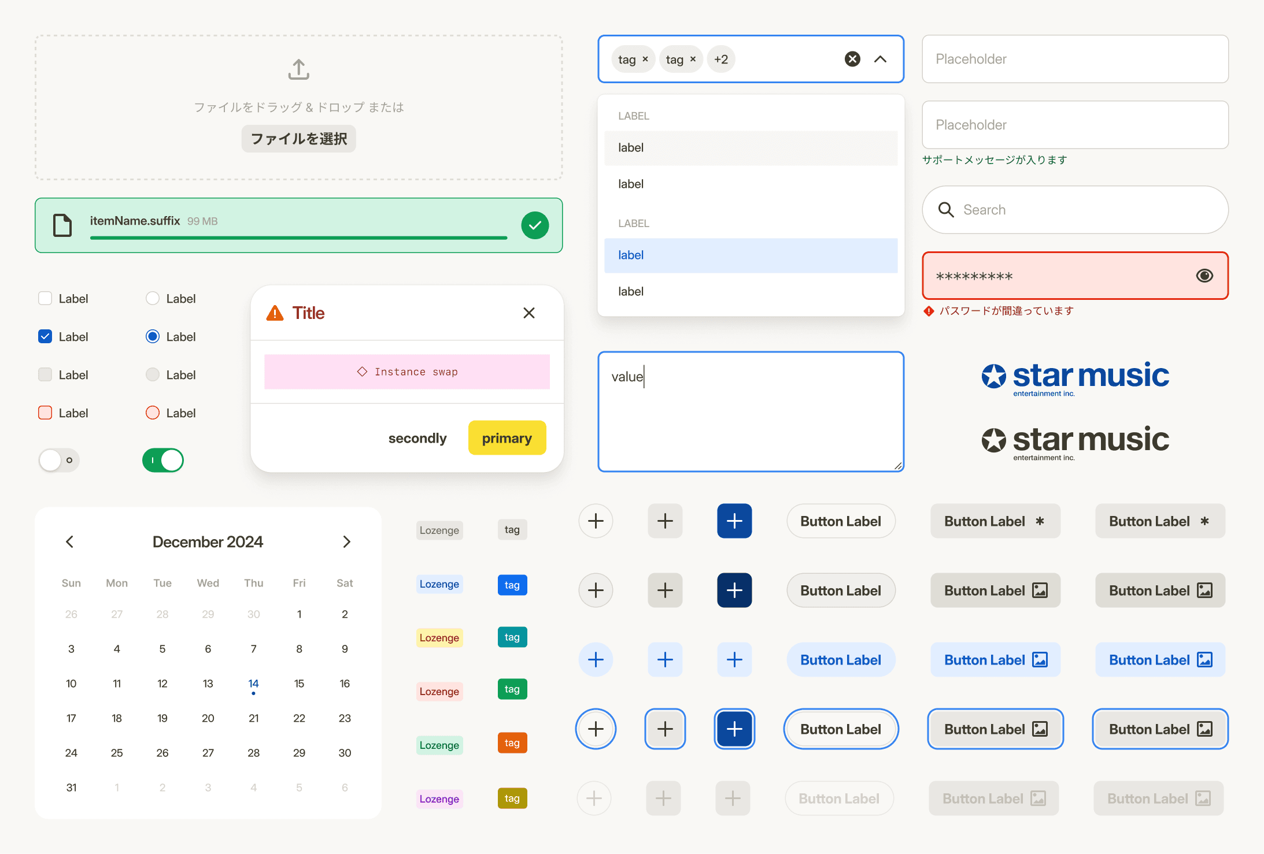
Task: Click the blue star music logo
Action: point(1075,378)
